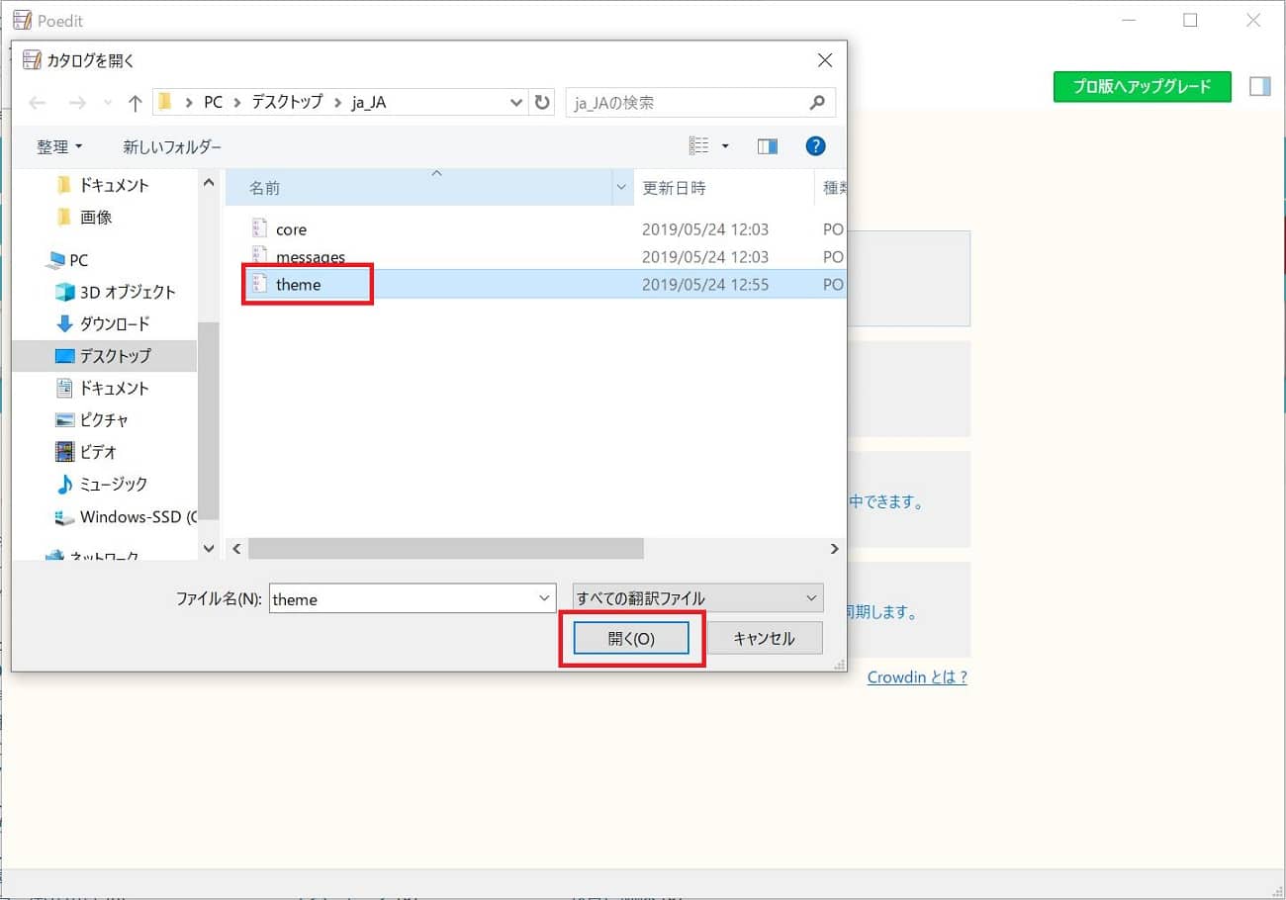This screenshot has width=1286, height=900.
Task: Open the view options dropdown arrow
Action: click(x=725, y=146)
